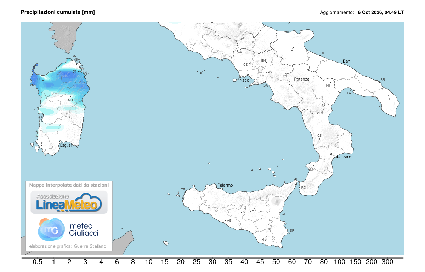Click the AV province label

click(270, 72)
